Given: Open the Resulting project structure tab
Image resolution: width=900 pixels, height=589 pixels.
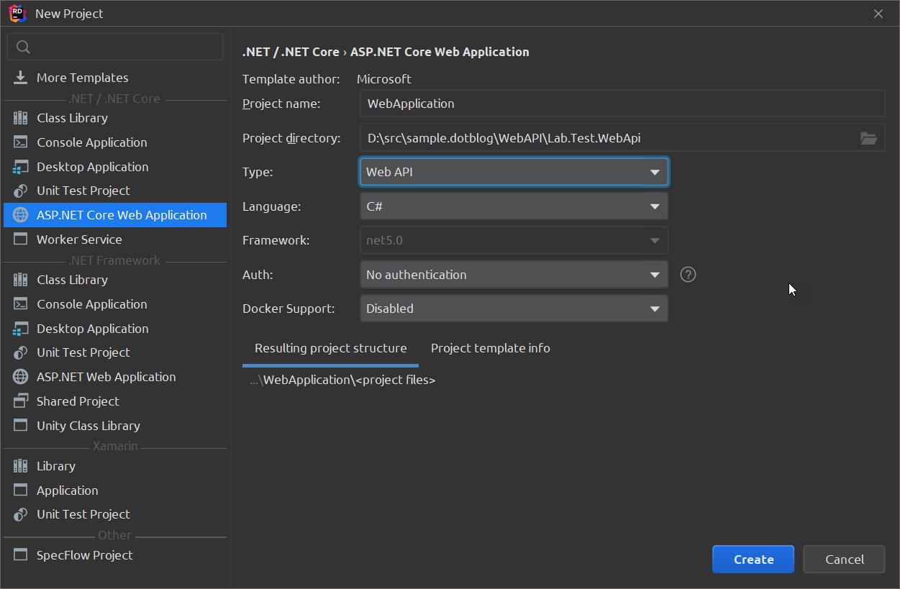Looking at the screenshot, I should [x=330, y=347].
